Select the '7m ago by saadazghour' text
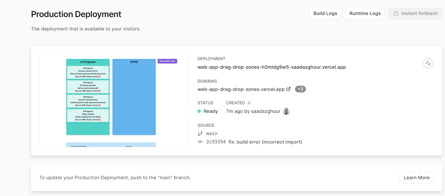Screen dimensions: 445x196 point(253,111)
